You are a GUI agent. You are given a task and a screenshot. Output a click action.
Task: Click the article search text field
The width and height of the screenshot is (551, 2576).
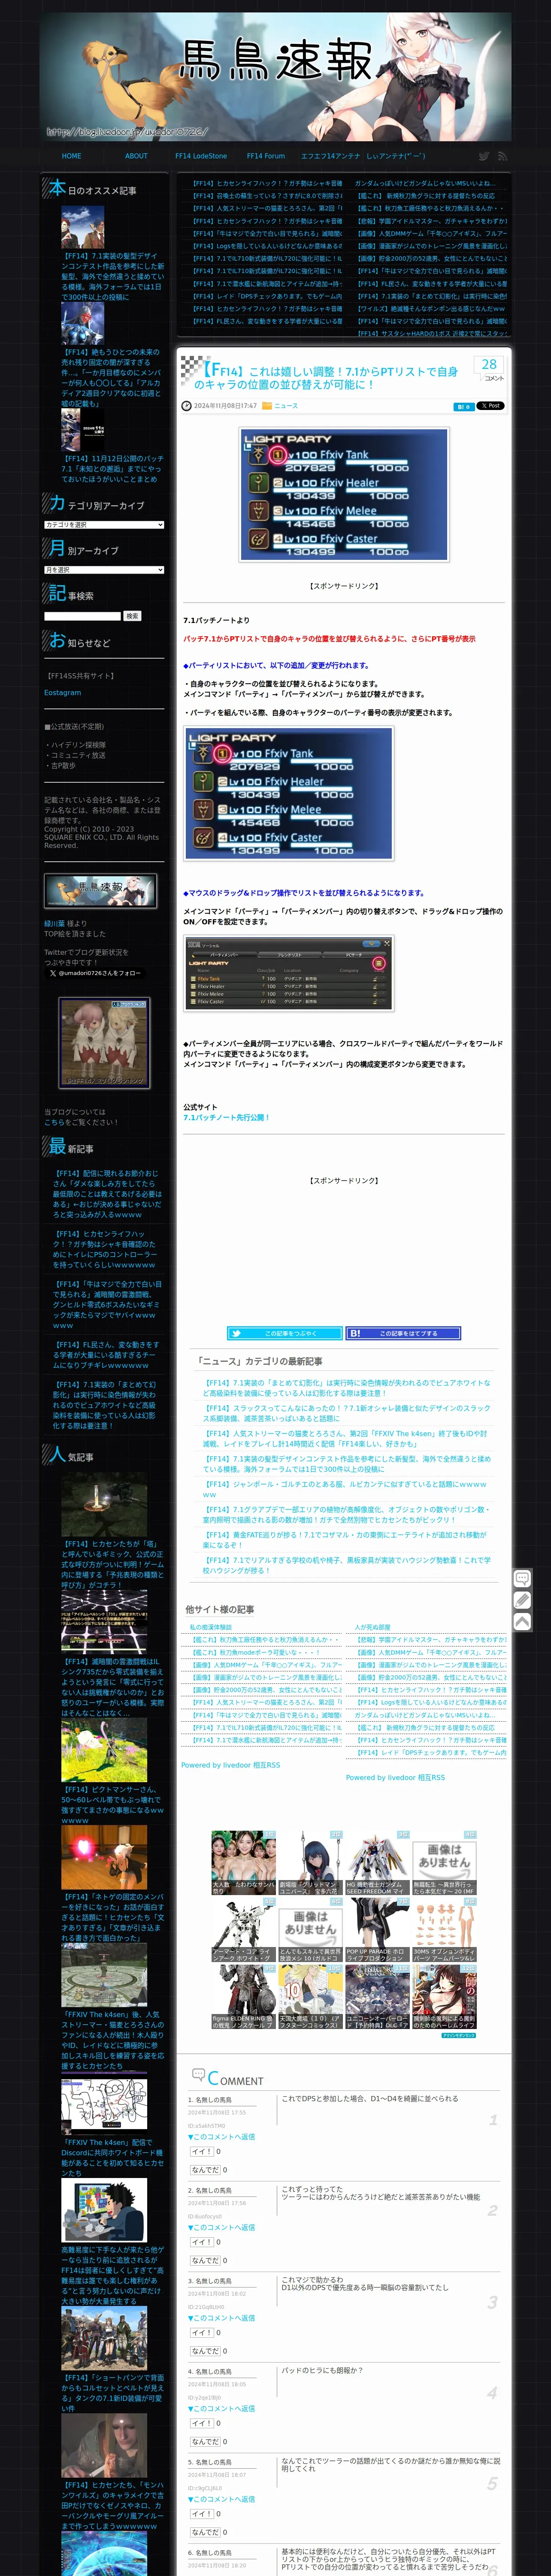tap(82, 616)
